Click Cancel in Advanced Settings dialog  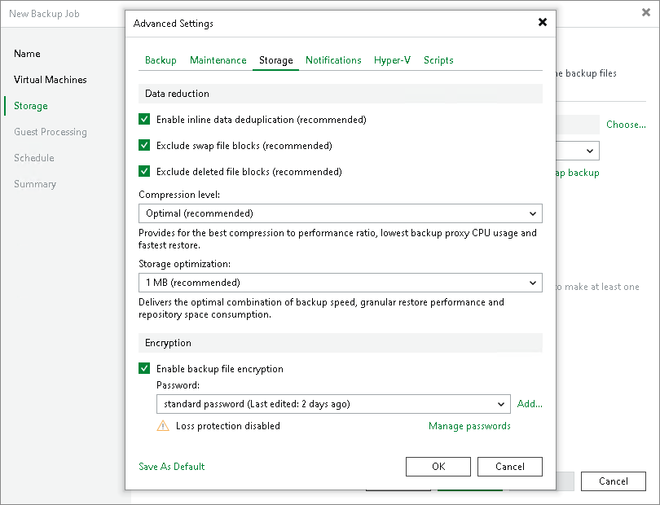click(x=510, y=467)
